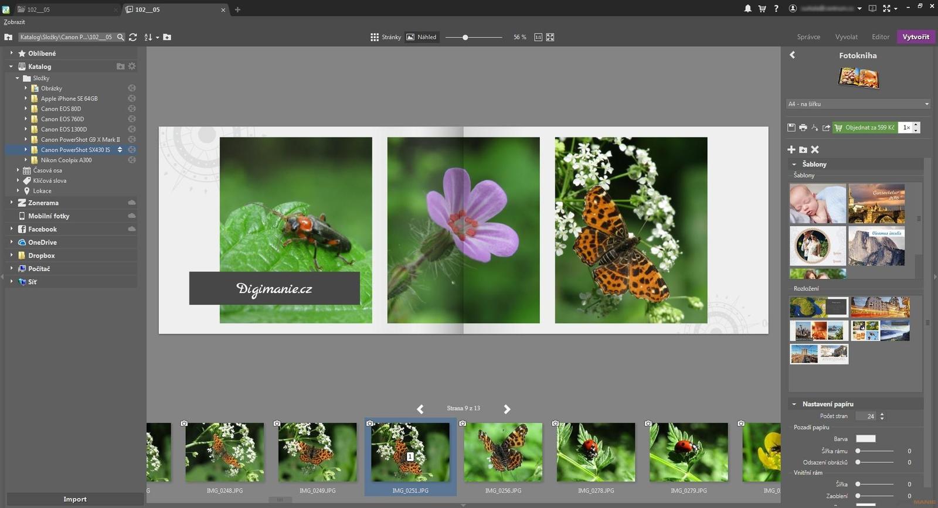
Task: Adjust the zoom slider handle
Action: (x=465, y=37)
